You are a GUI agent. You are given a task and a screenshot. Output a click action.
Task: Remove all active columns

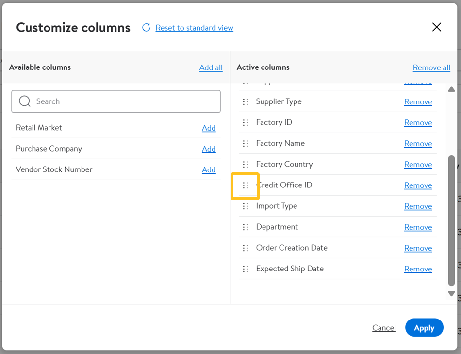(x=431, y=67)
